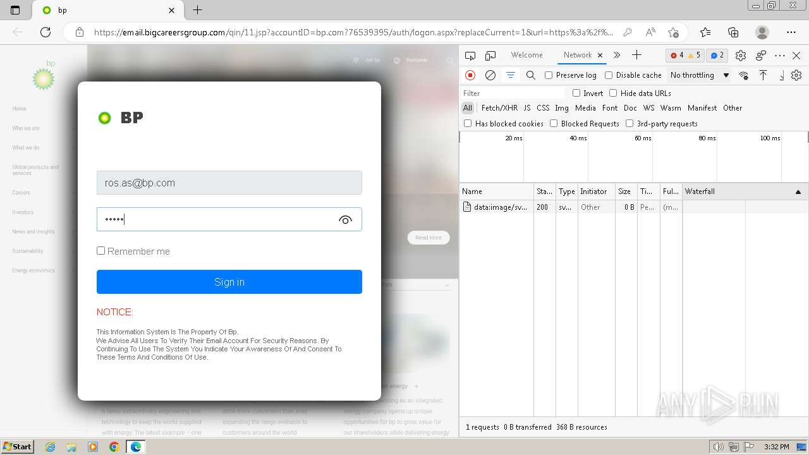The width and height of the screenshot is (809, 455).
Task: View site information lock icon
Action: pos(79,32)
